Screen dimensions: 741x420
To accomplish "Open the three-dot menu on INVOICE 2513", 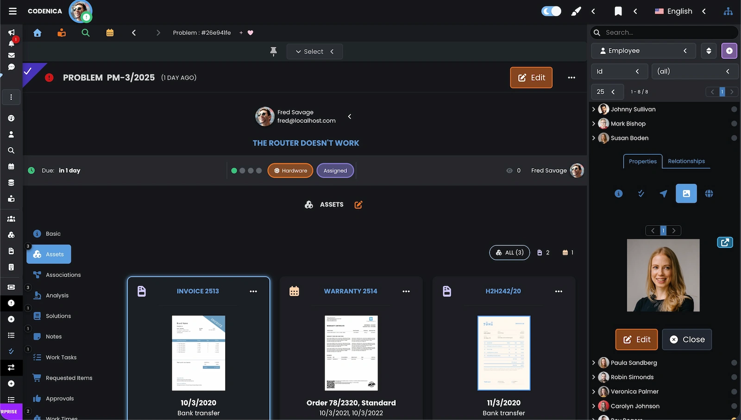I will (253, 291).
